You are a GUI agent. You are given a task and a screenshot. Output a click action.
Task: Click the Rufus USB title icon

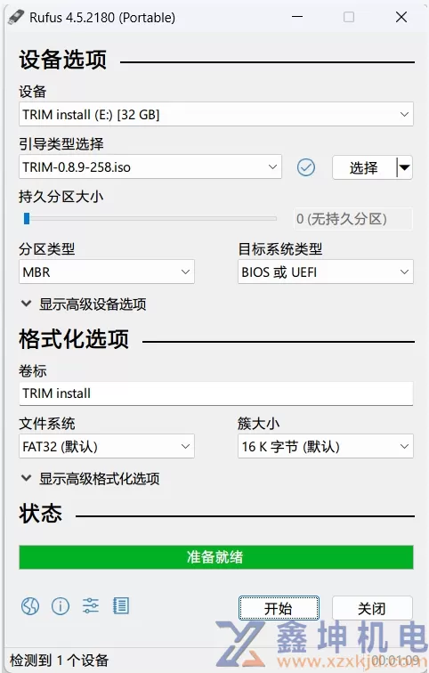pyautogui.click(x=16, y=17)
